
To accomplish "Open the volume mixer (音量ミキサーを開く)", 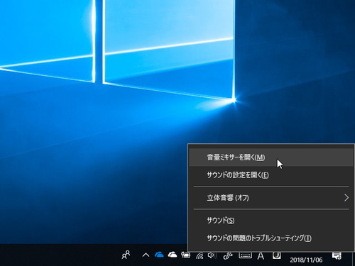I will point(271,157).
